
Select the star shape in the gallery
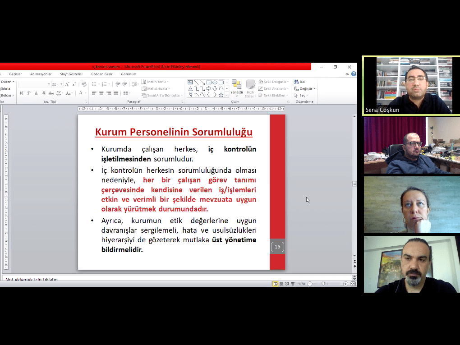click(x=221, y=95)
